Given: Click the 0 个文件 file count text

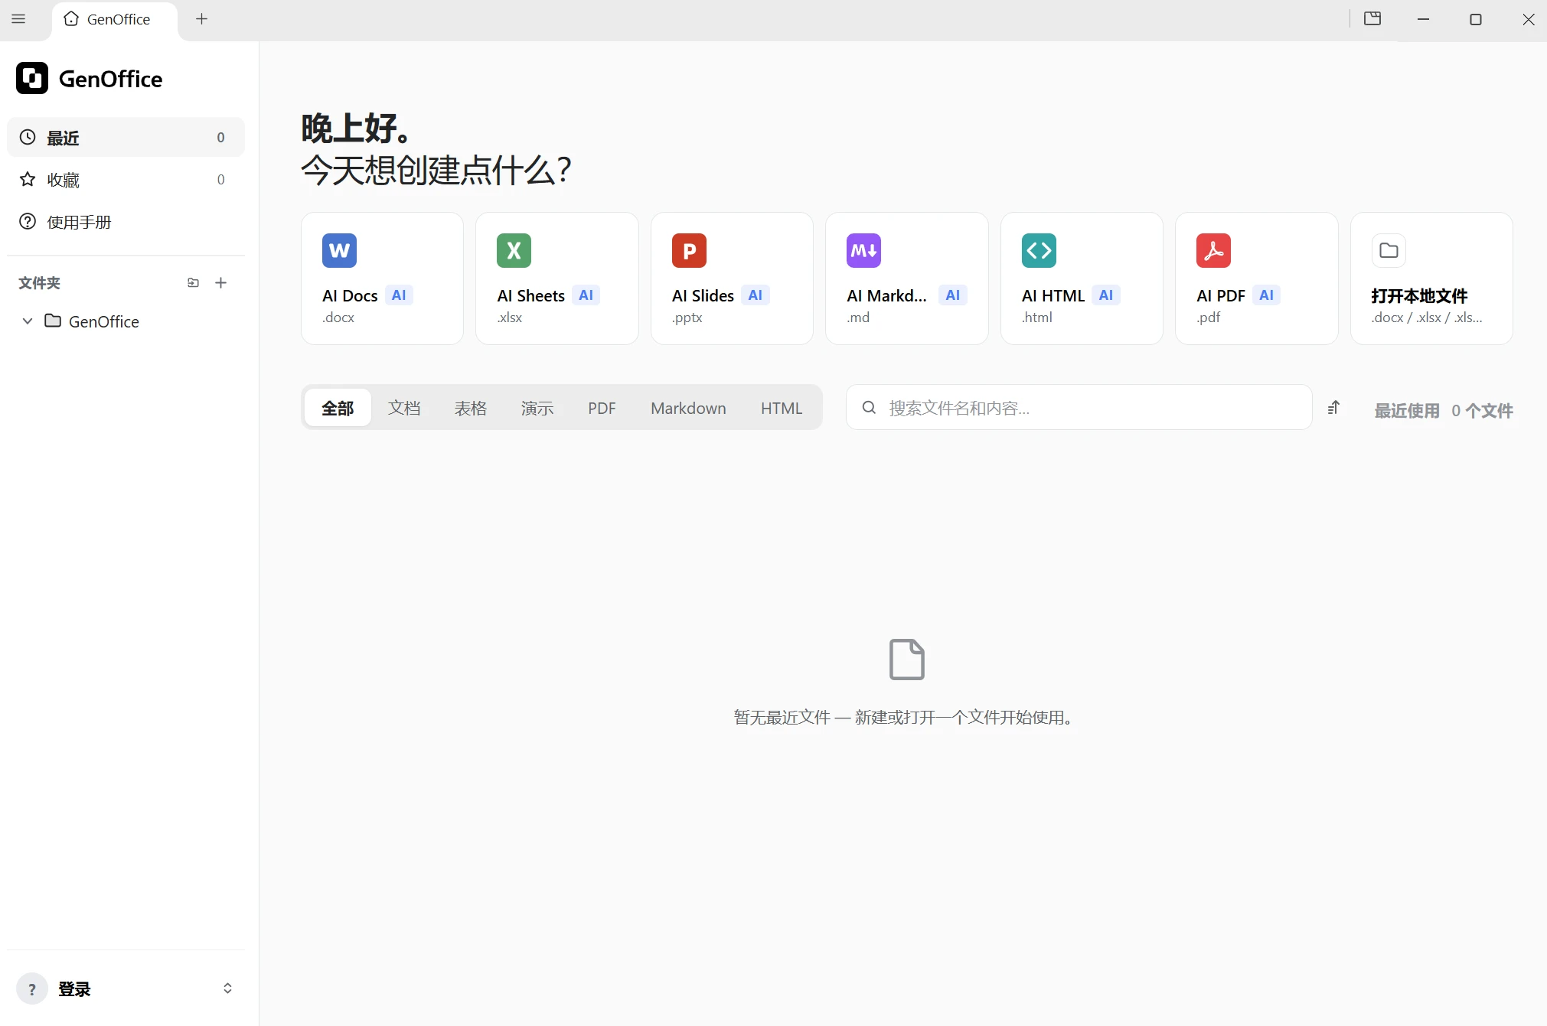Looking at the screenshot, I should 1483,411.
